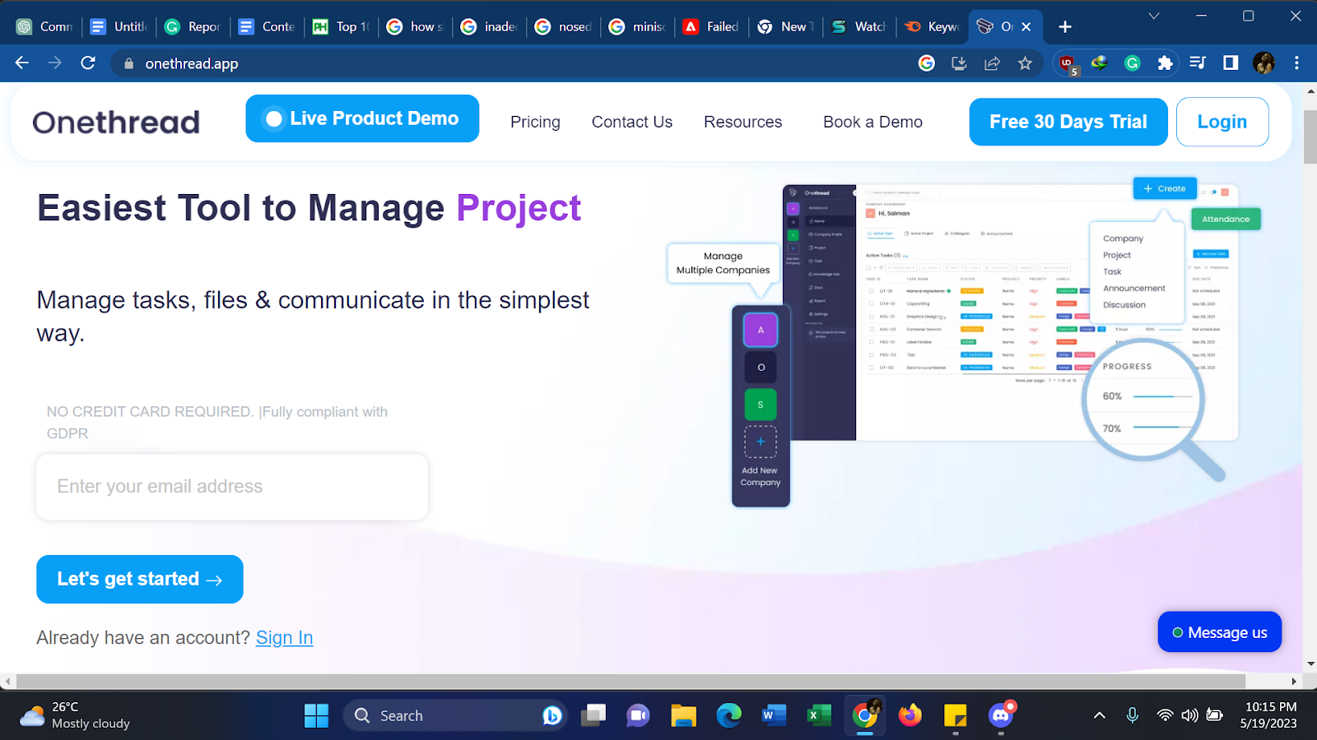This screenshot has width=1317, height=740.
Task: Open Microsoft Word from the taskbar
Action: click(774, 715)
